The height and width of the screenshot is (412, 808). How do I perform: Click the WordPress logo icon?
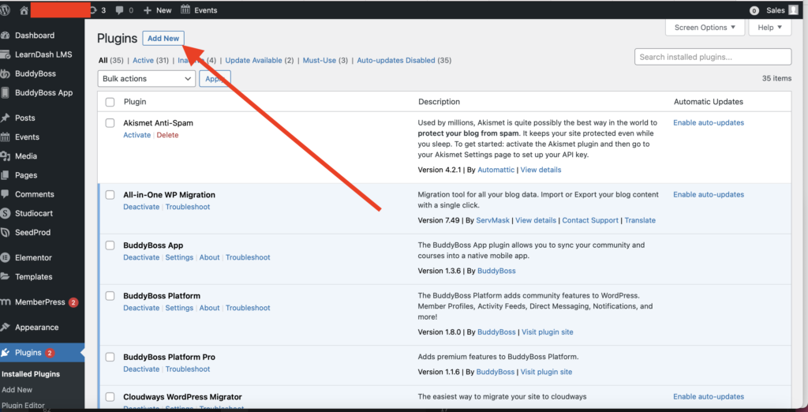6,10
